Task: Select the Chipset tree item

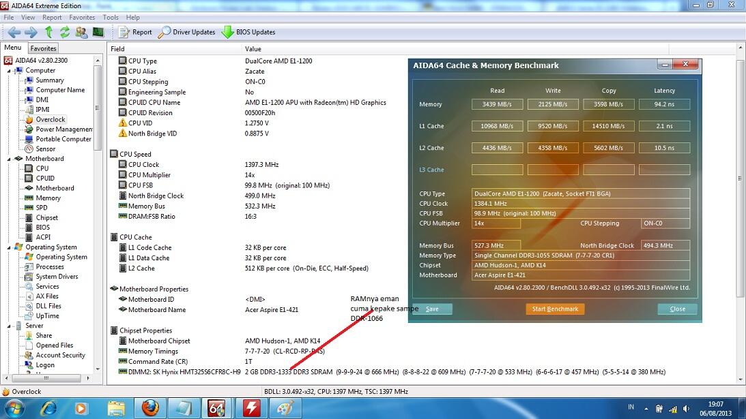Action: [46, 217]
